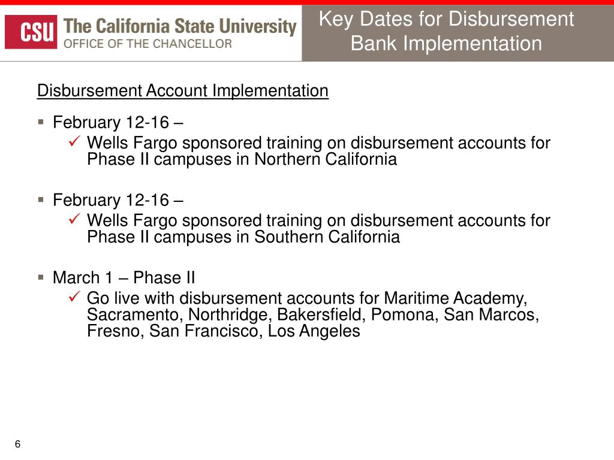The image size is (614, 460).
Task: Select the March 1 – Phase II text
Action: click(124, 278)
